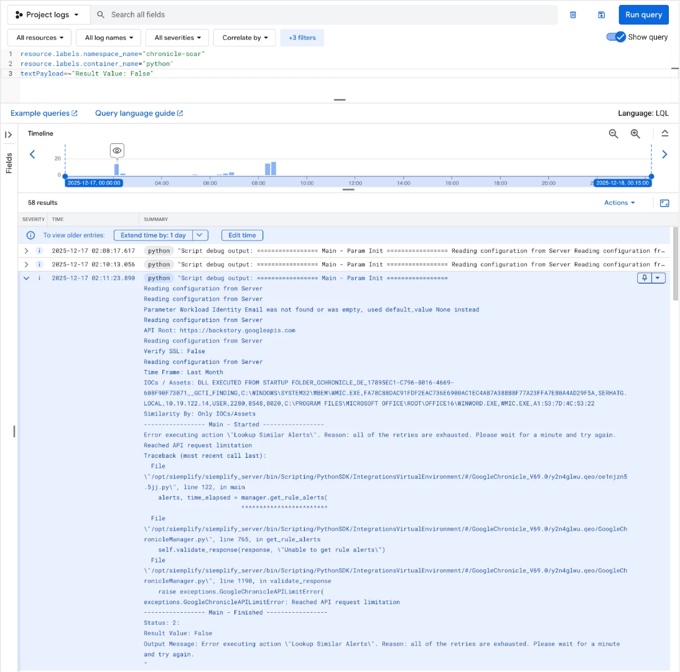
Task: Open the All resources dropdown
Action: pos(40,38)
